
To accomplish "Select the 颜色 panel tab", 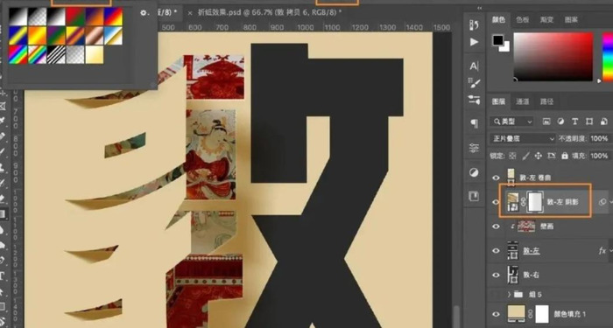I will click(498, 19).
